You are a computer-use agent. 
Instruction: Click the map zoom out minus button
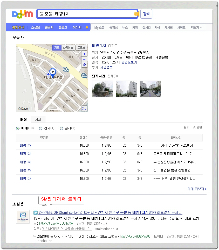pyautogui.click(x=84, y=59)
